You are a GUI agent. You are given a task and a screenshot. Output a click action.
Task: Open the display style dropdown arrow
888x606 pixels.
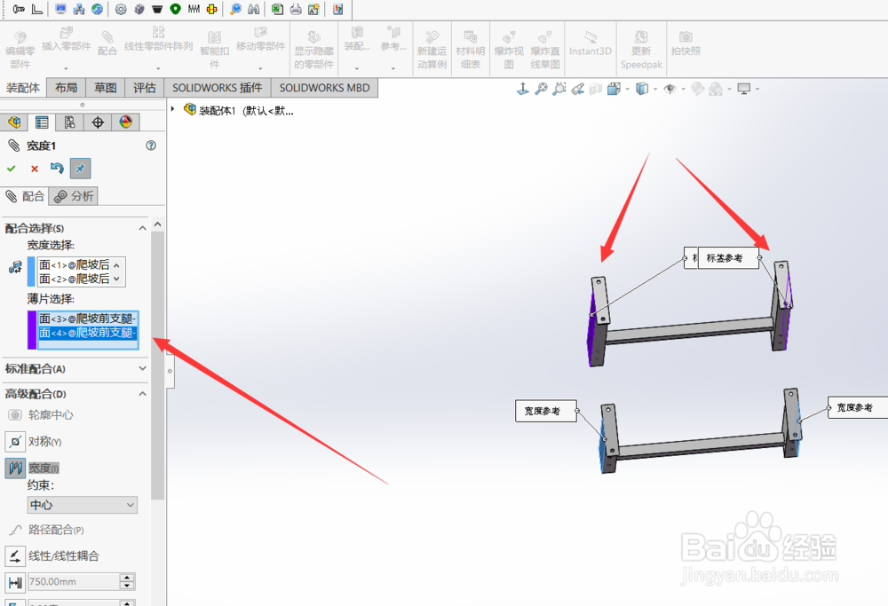tap(655, 89)
